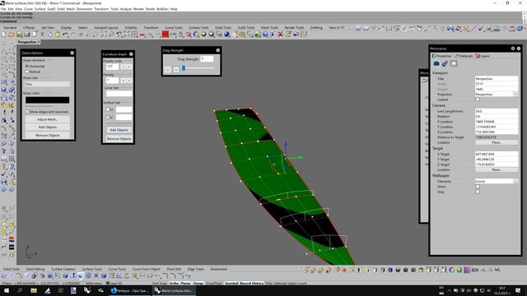Select Vertical stripe direction radio button
527x296 pixels.
[27, 72]
